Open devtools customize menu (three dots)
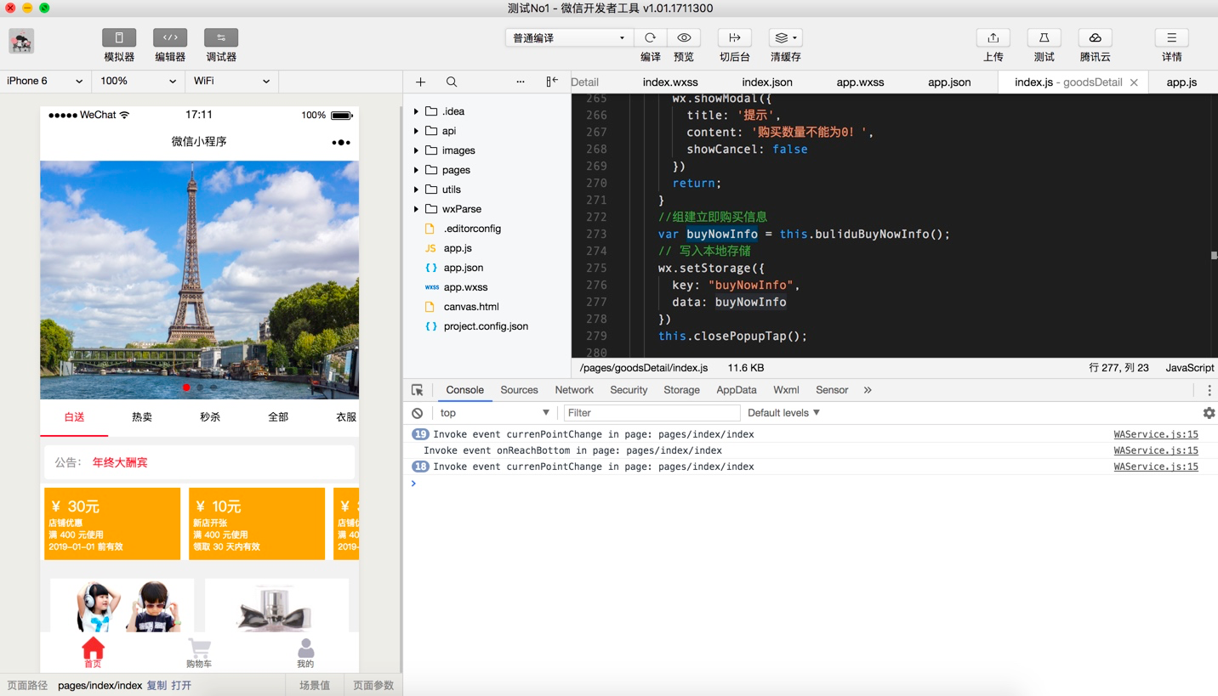This screenshot has height=696, width=1218. 1209,390
